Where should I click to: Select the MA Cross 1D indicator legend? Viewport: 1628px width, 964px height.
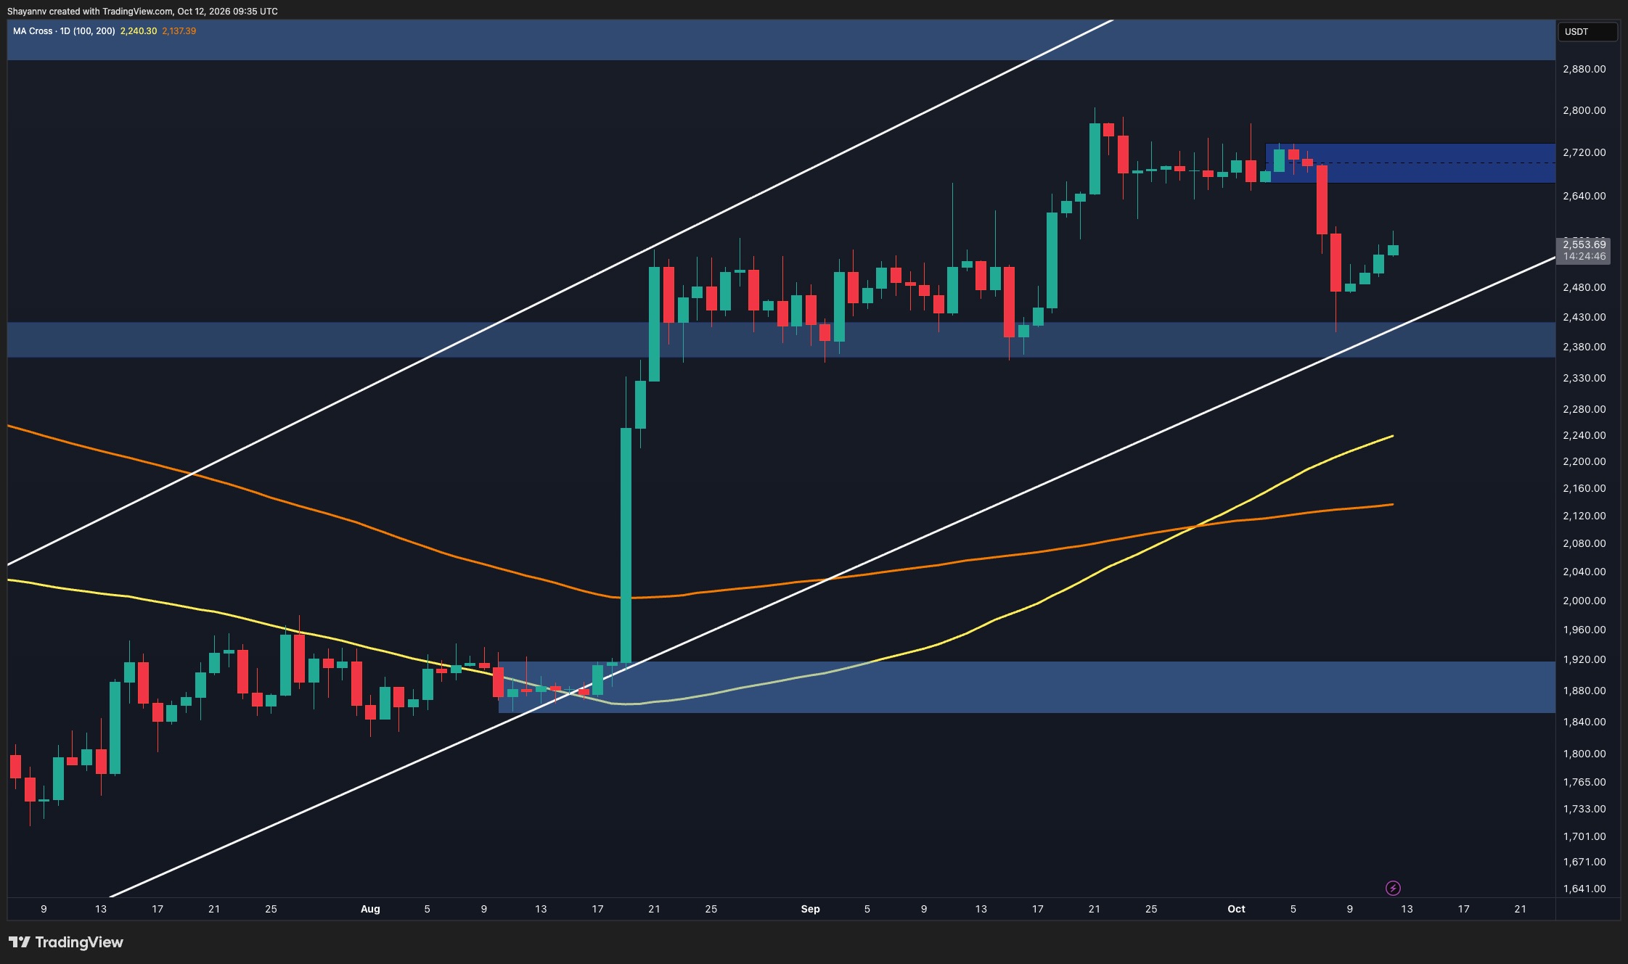pos(64,31)
